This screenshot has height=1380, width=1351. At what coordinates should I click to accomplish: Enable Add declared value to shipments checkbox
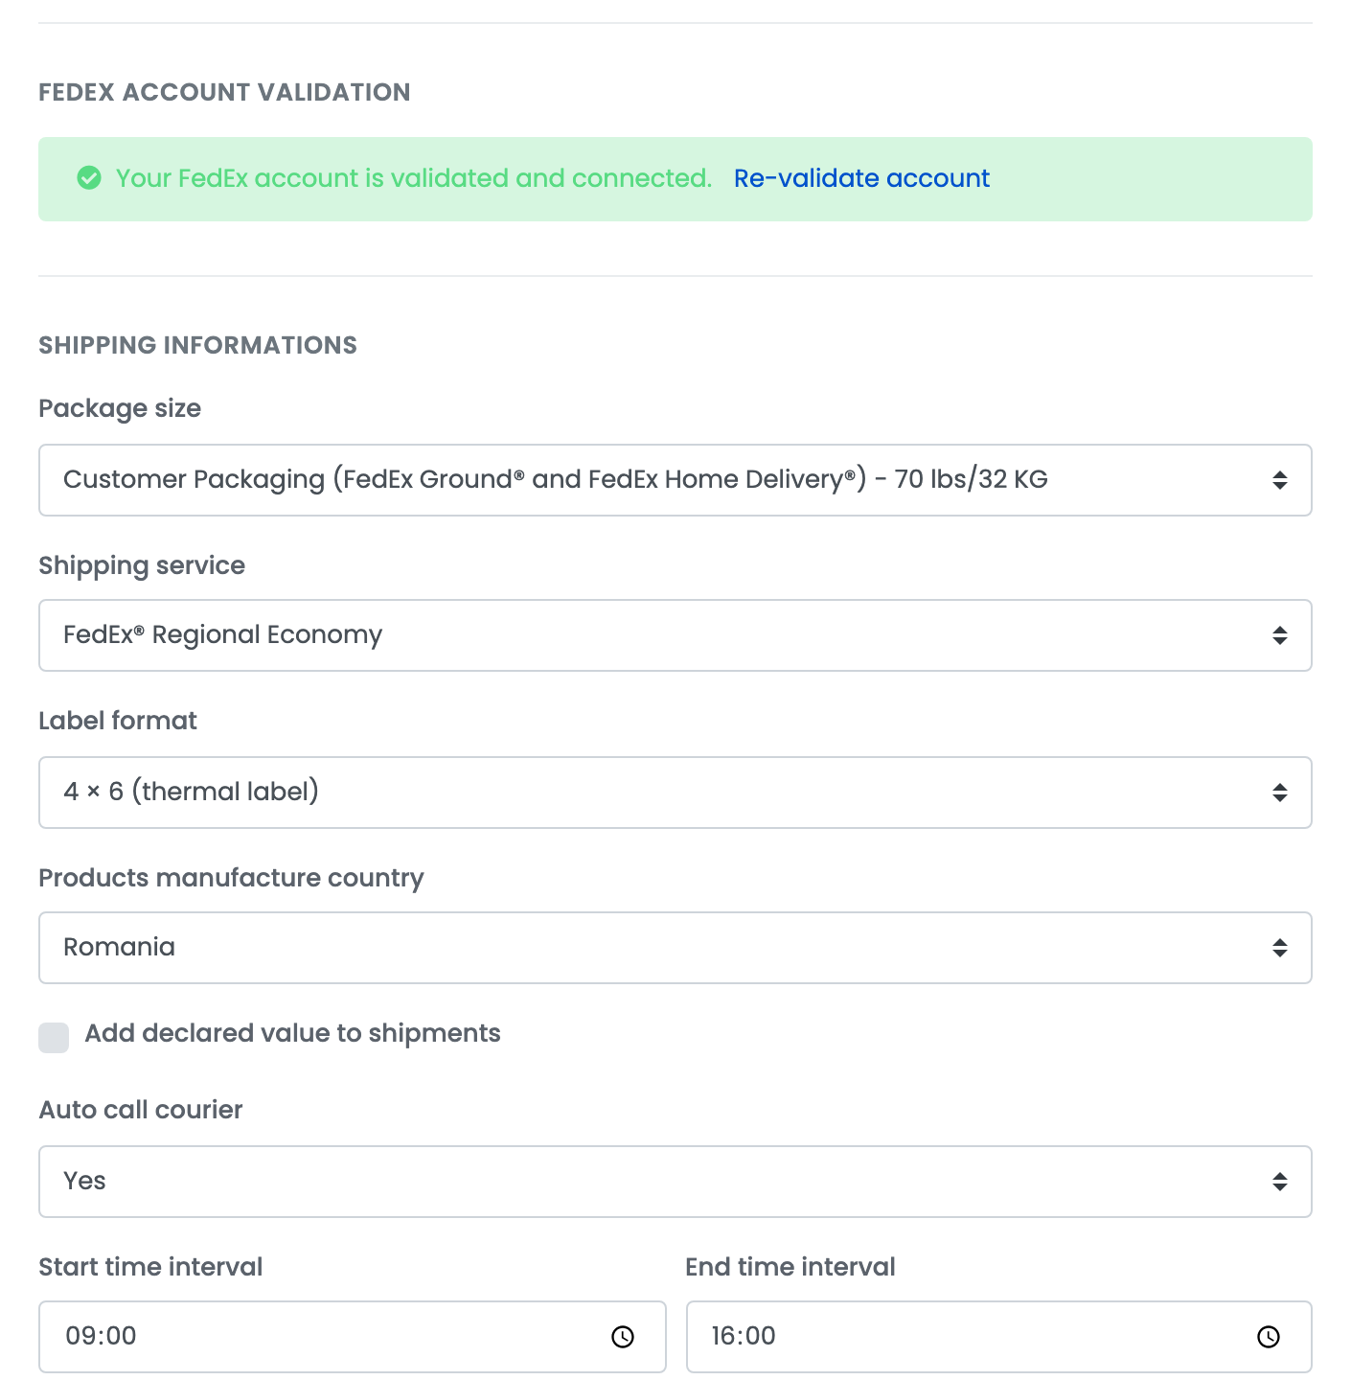click(54, 1037)
